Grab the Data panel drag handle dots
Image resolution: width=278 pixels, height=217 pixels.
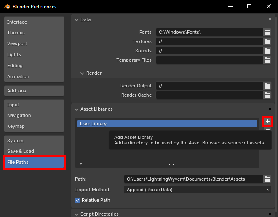tap(270, 19)
